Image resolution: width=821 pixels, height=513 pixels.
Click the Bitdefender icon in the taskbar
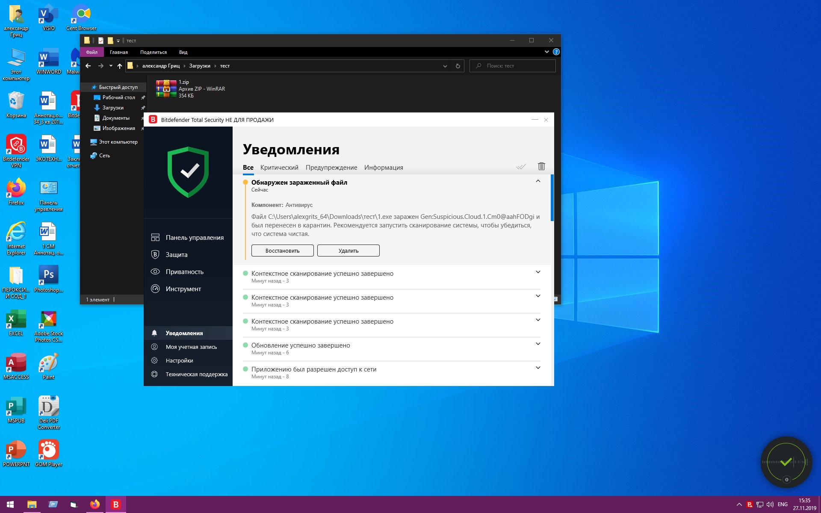click(115, 504)
